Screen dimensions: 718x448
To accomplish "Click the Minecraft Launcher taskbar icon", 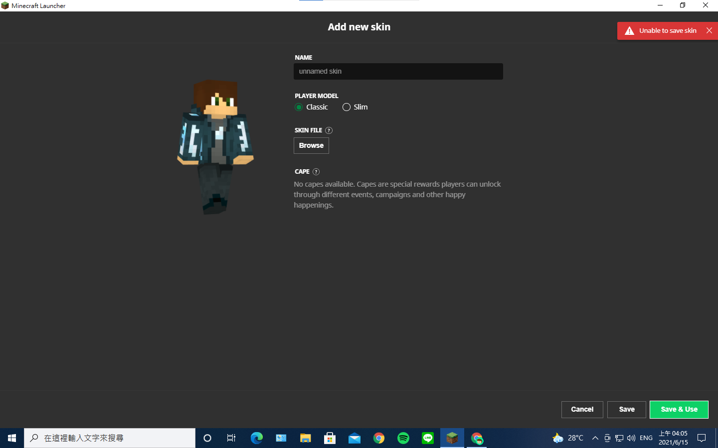I will coord(452,438).
